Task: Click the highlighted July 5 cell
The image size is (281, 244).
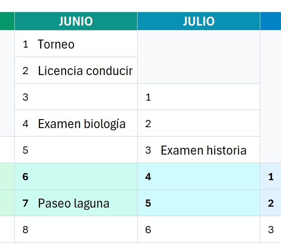Action: tap(198, 203)
